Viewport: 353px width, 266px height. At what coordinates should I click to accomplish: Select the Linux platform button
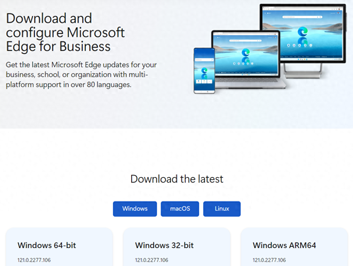pyautogui.click(x=222, y=209)
